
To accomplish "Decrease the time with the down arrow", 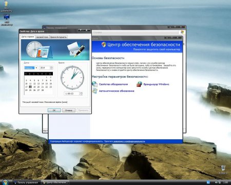I will [x=81, y=95].
